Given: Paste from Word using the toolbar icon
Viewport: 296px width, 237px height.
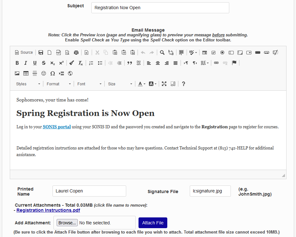Looking at the screenshot, I should click(133, 52).
